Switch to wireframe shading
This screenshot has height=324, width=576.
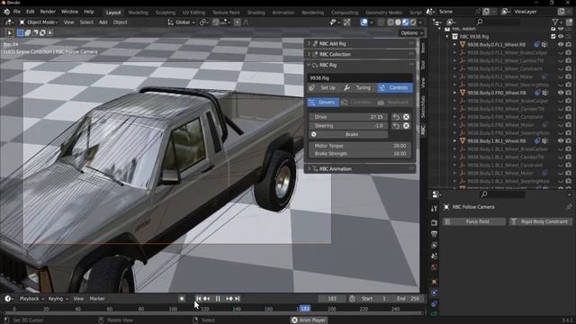[390, 22]
